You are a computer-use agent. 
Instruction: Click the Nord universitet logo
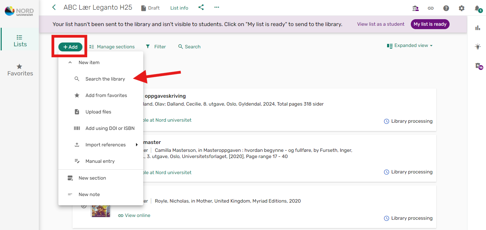coord(19,11)
